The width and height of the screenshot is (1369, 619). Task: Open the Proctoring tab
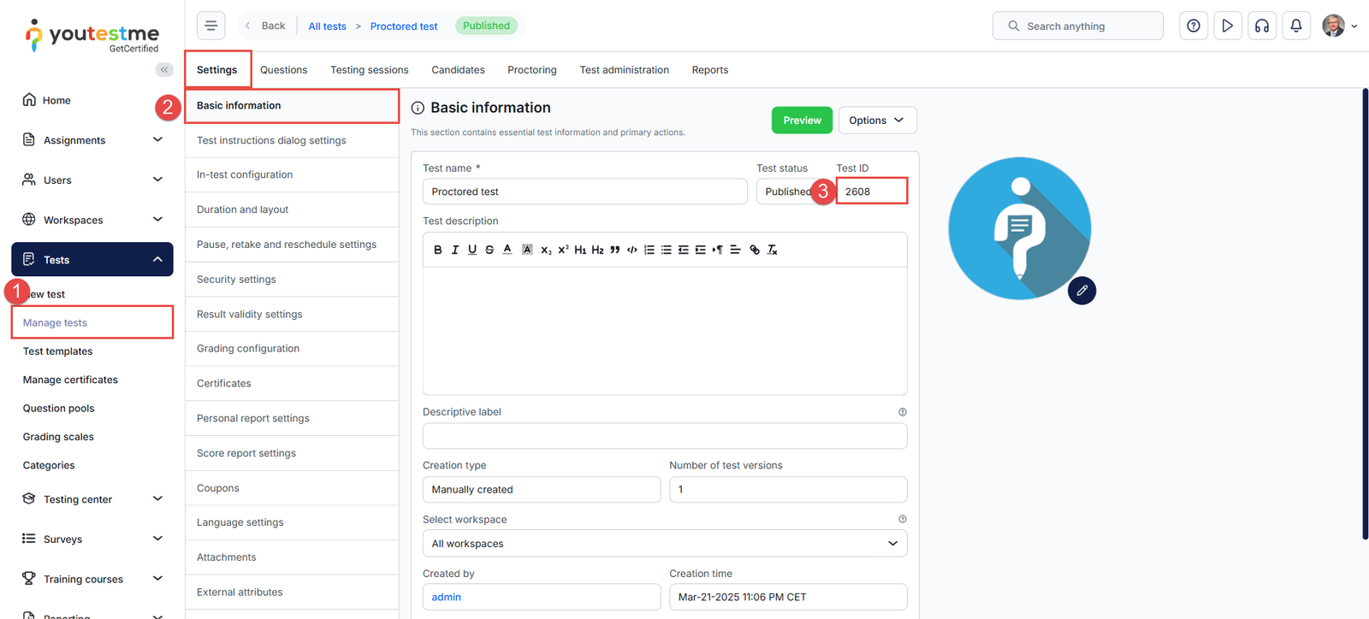(531, 70)
